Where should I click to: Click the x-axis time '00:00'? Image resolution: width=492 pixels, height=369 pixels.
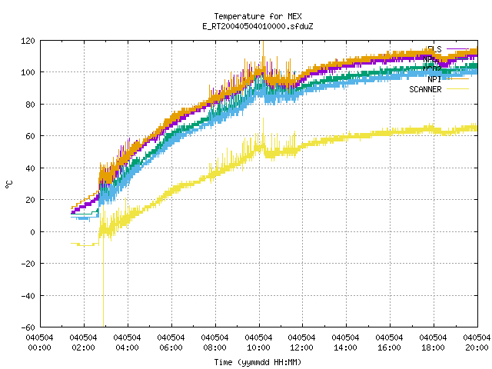[39, 348]
